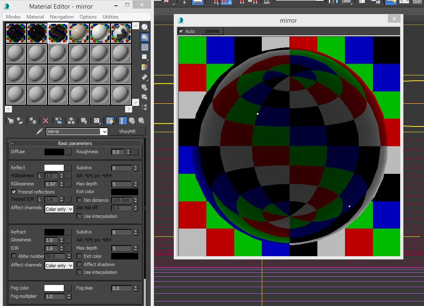The width and height of the screenshot is (424, 306).
Task: Uncheck Auto in mirror preview window
Action: pos(181,31)
